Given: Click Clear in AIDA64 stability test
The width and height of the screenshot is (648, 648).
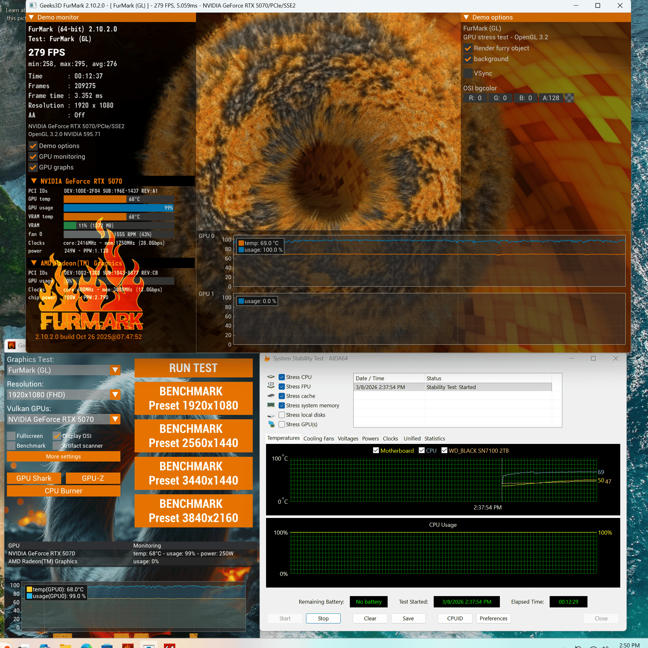Looking at the screenshot, I should coord(370,619).
